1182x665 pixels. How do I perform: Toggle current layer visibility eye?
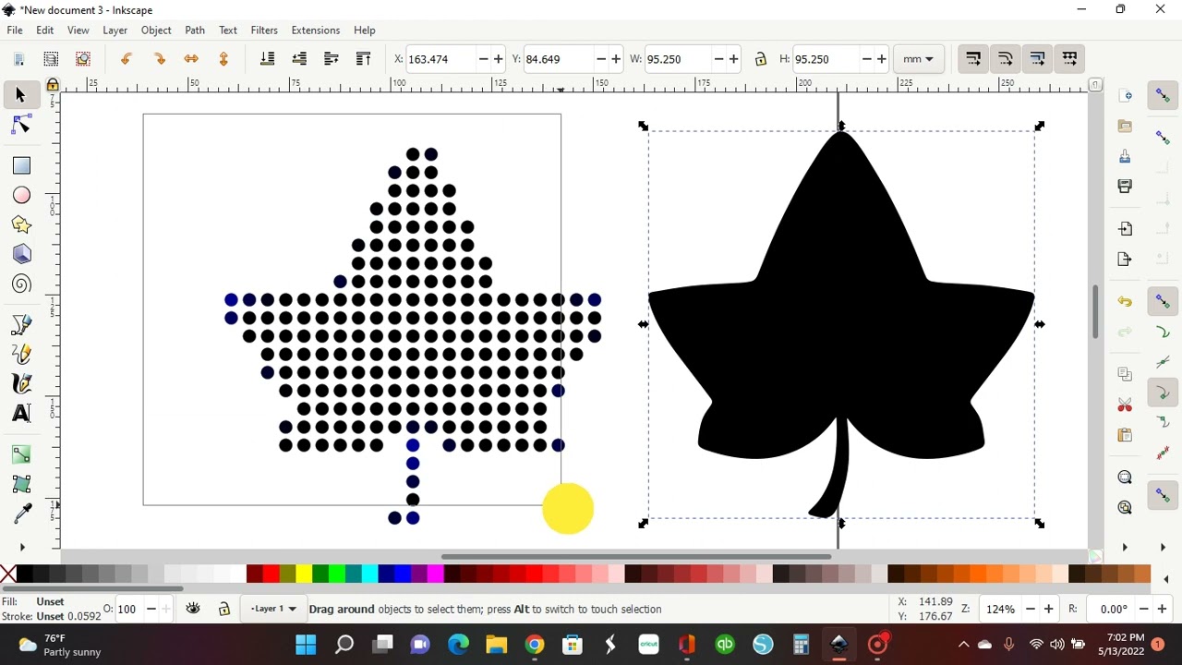point(193,609)
